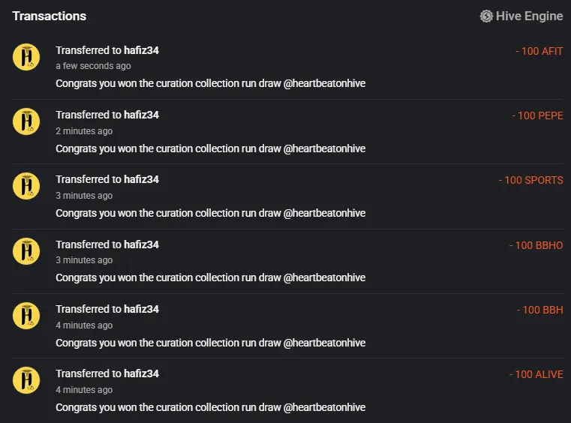Click avatar icon of the ALIVE transfer
571x423 pixels.
tap(26, 380)
